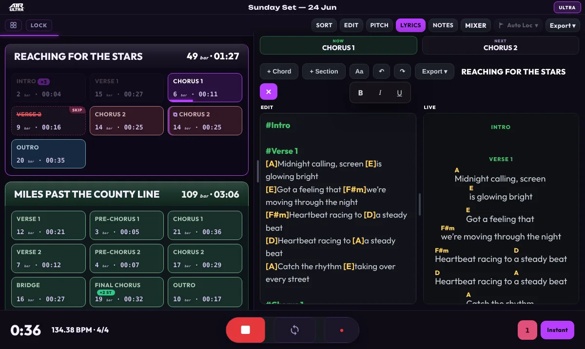585x349 pixels.
Task: Select the NOW Chorus 1 section
Action: point(338,45)
